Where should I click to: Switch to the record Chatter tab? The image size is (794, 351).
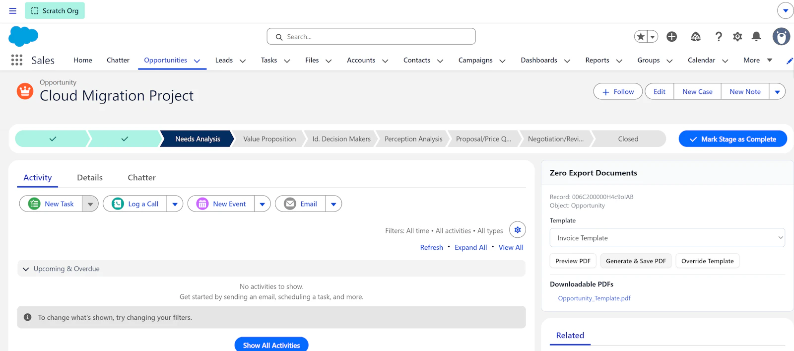pos(141,177)
